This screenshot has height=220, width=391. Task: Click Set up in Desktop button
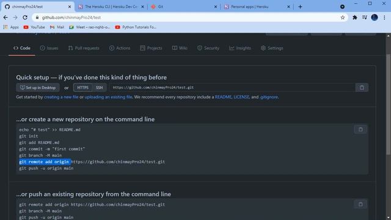coord(38,87)
